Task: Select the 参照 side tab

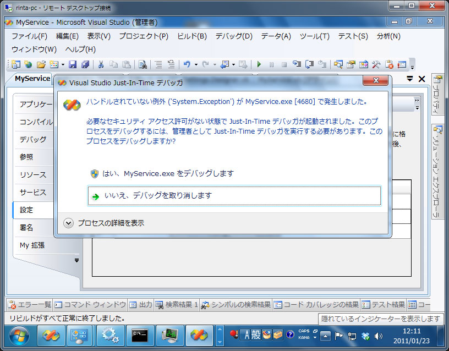Action: (34, 157)
